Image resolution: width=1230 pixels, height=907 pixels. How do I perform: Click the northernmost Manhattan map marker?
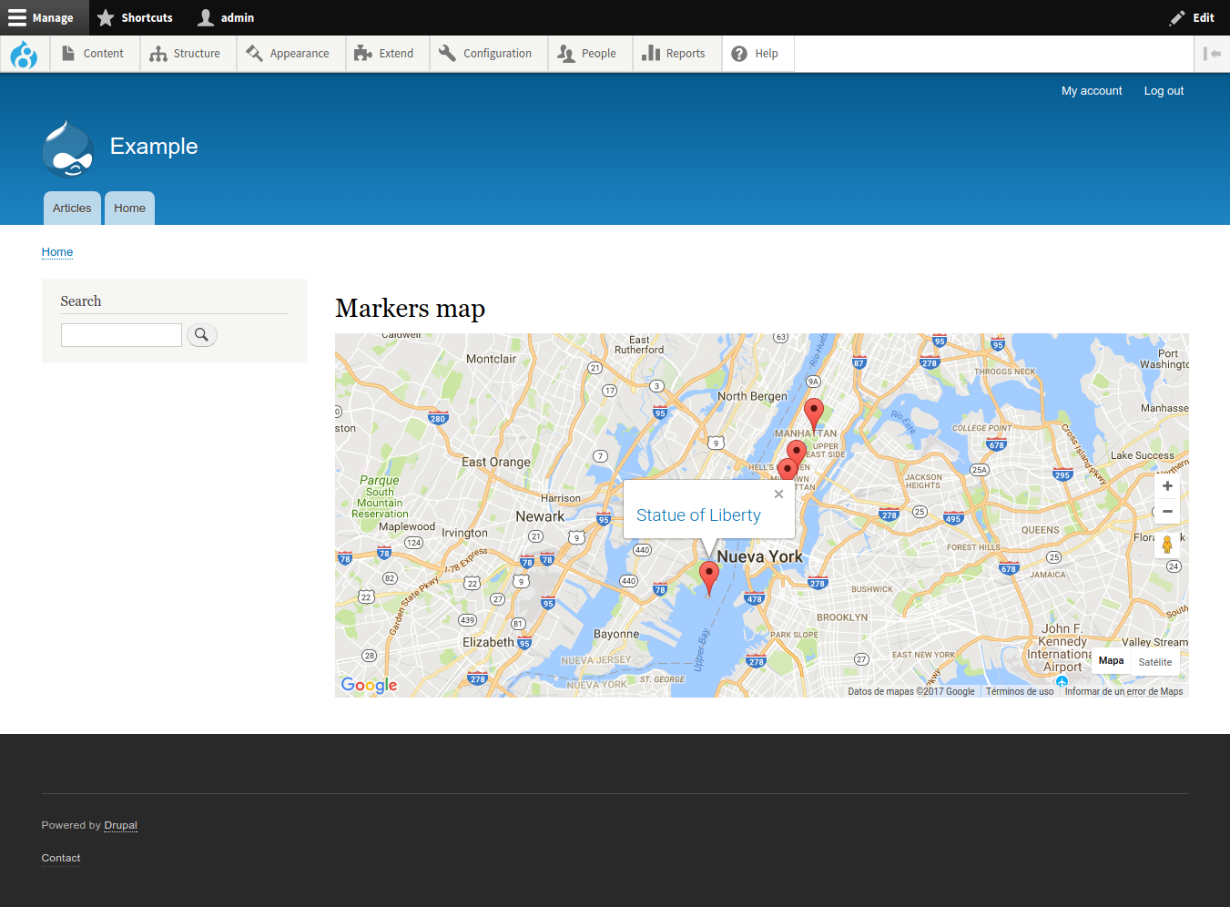[x=814, y=412]
